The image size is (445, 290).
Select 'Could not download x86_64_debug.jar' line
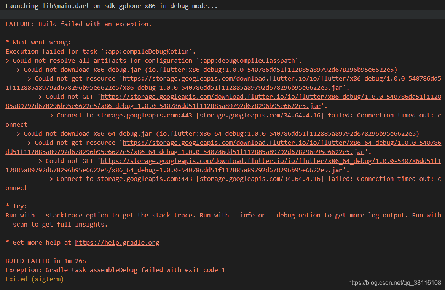[218, 133]
